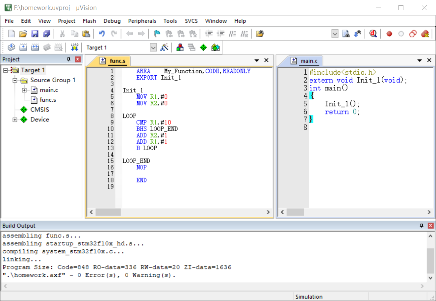Viewport: 436px width, 301px height.
Task: Select CMSIS in project tree
Action: click(39, 110)
